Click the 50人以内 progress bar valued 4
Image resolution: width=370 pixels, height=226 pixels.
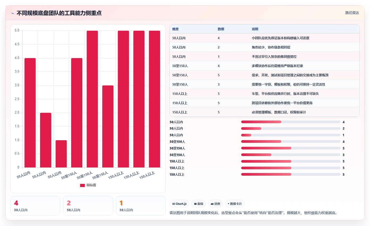(291, 122)
